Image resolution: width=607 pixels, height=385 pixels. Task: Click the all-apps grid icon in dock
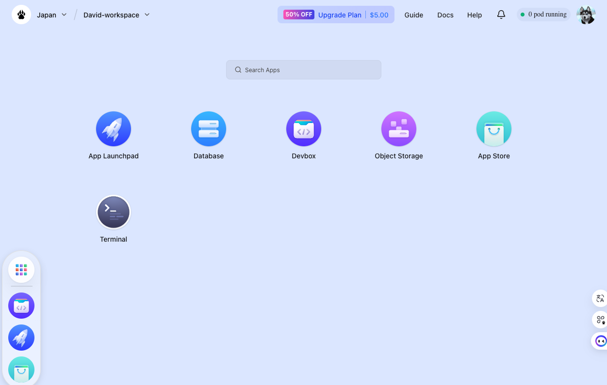coord(21,270)
